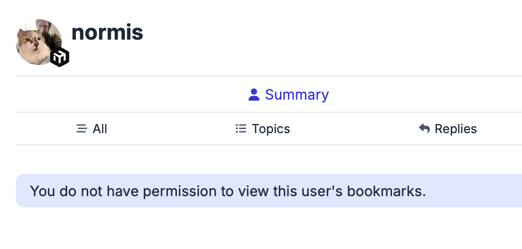Screen dimensions: 522x249
Task: Click the man's face in the avatar photo
Action: pos(43,26)
